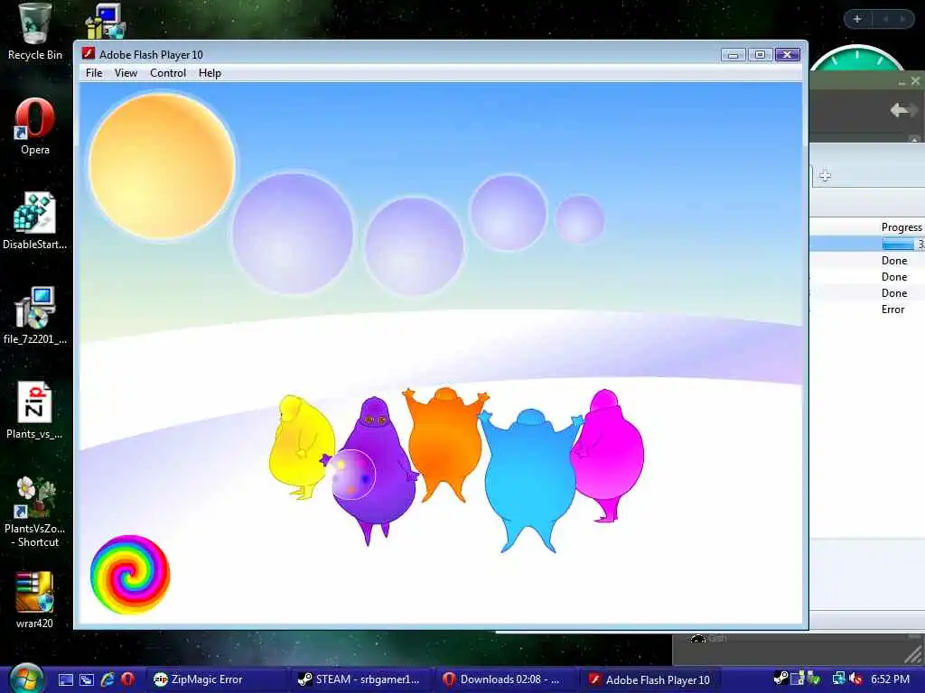Close the Opera window behind Flash Player
This screenshot has width=925, height=693.
915,81
